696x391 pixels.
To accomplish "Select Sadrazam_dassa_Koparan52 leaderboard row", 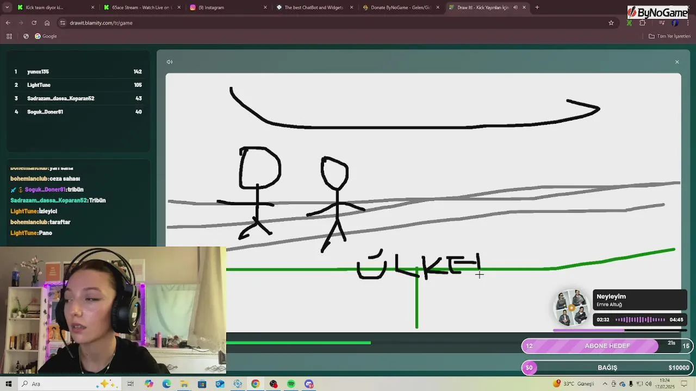I will (78, 98).
